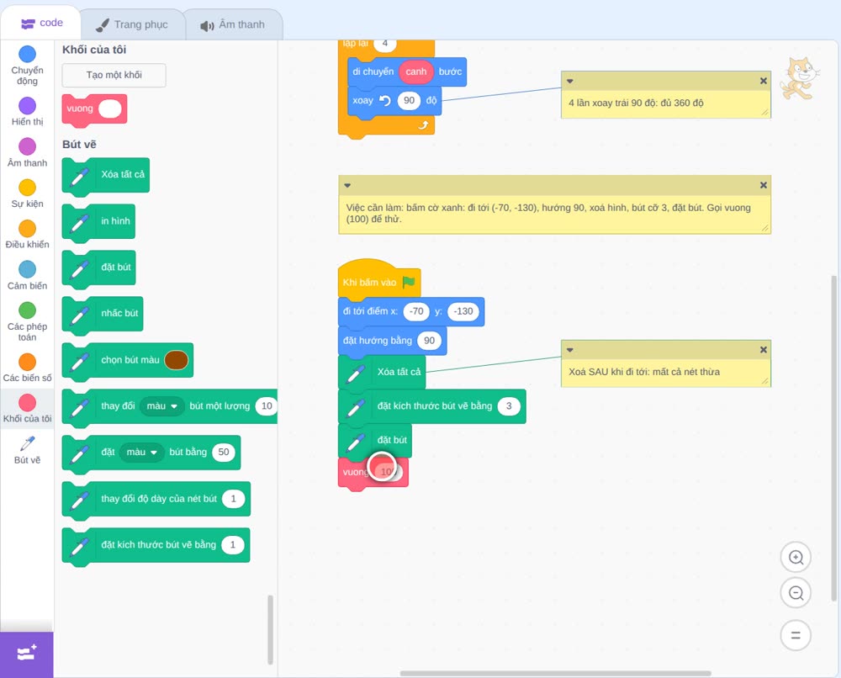Edit the pen size value 3
The width and height of the screenshot is (841, 678).
click(509, 406)
